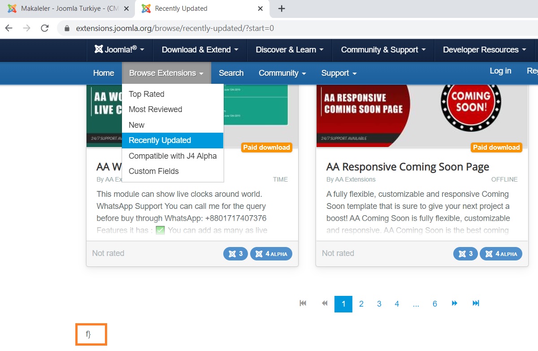Click the live clocks module description text

(x=182, y=212)
